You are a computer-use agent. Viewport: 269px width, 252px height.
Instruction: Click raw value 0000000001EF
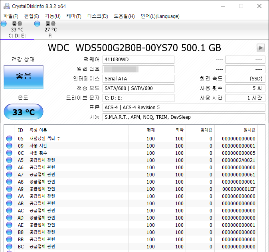click(239, 189)
